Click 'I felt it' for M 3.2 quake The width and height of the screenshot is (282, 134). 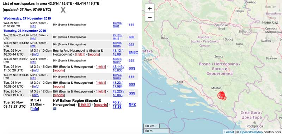pos(101,67)
